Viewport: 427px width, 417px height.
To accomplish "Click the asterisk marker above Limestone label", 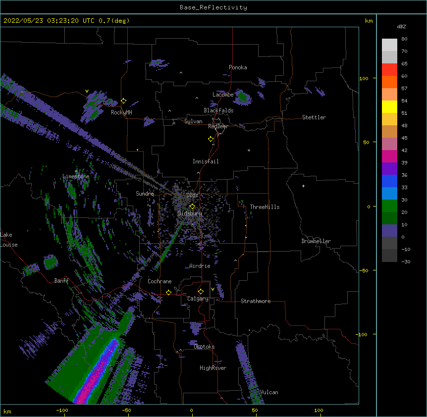I will pos(76,171).
